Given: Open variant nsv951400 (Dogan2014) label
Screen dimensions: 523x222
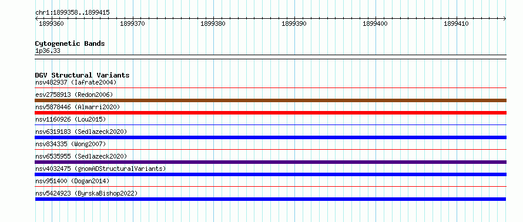Looking at the screenshot, I should click(72, 181).
